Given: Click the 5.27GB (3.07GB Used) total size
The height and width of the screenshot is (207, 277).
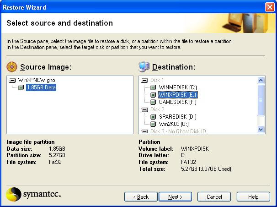Looking at the screenshot, I should (x=206, y=169).
